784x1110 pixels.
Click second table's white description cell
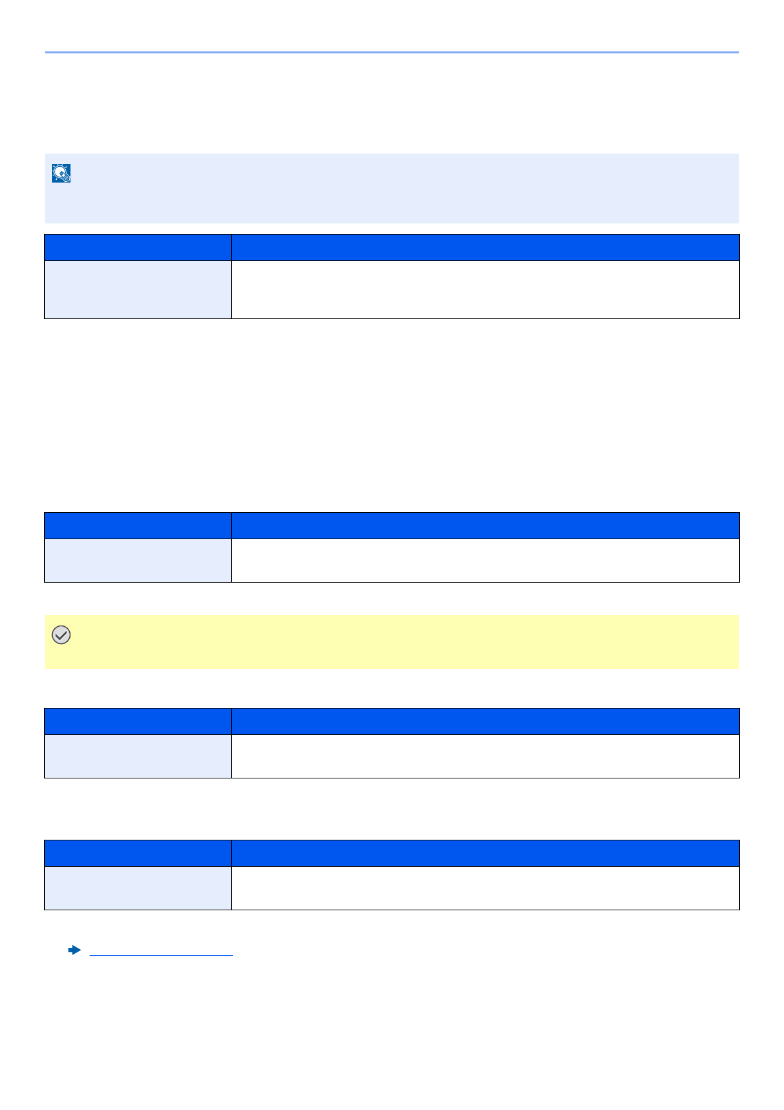click(x=486, y=561)
